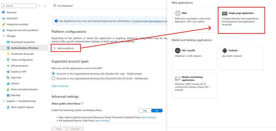The width and height of the screenshot is (276, 131).
Task: Collapse the Manage section
Action: coord(4,36)
